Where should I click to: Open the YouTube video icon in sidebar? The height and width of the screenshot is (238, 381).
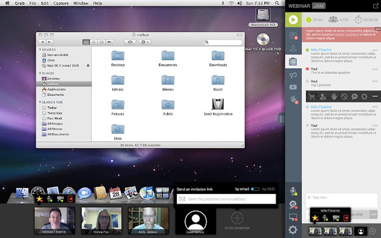(293, 87)
